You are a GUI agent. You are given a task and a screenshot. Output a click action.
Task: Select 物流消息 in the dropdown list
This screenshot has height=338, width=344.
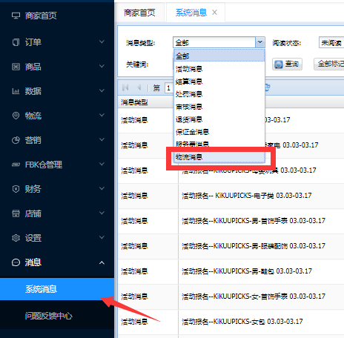click(219, 157)
